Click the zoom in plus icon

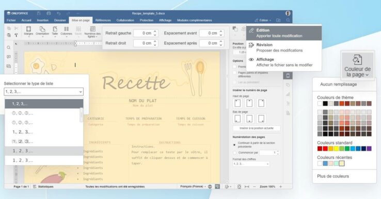pyautogui.click(x=281, y=187)
